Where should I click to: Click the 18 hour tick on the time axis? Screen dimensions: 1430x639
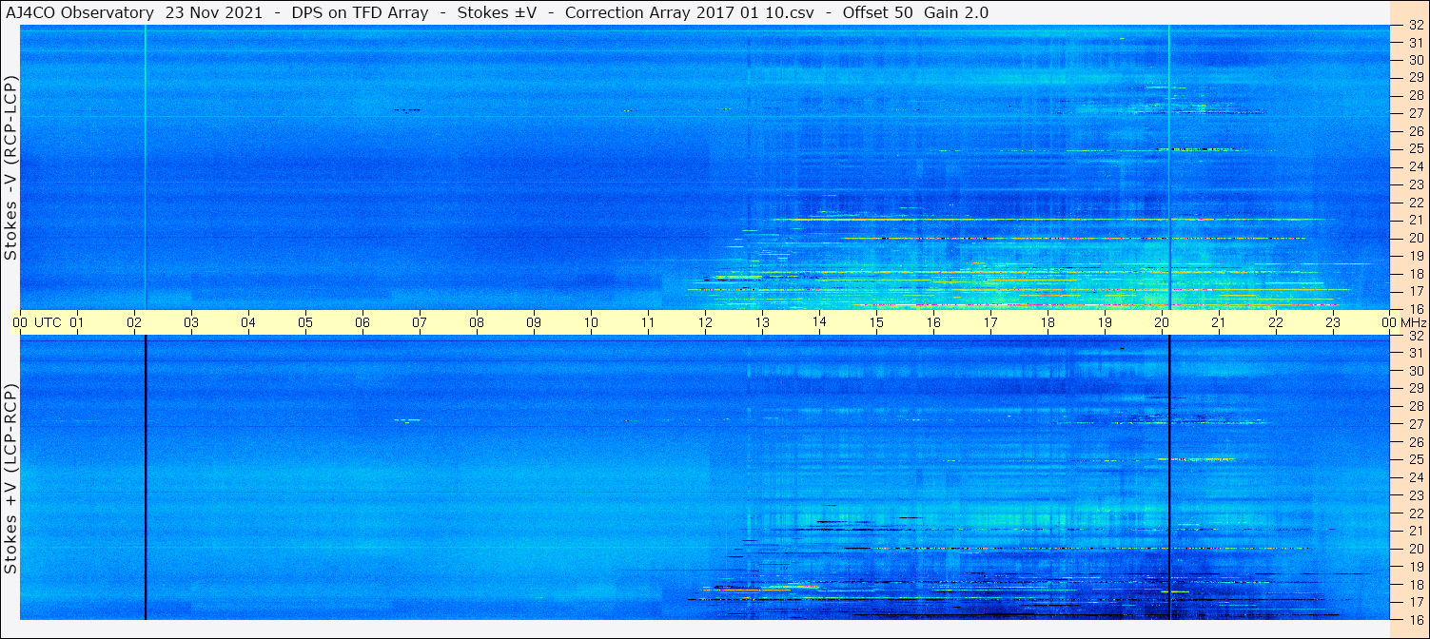click(1048, 322)
